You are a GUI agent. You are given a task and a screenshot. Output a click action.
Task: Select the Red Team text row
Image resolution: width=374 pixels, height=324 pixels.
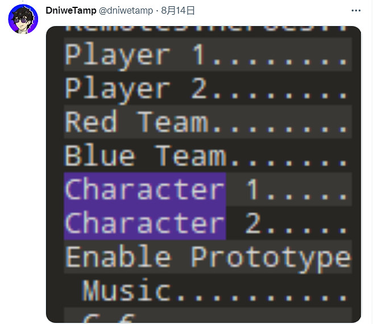click(x=205, y=123)
